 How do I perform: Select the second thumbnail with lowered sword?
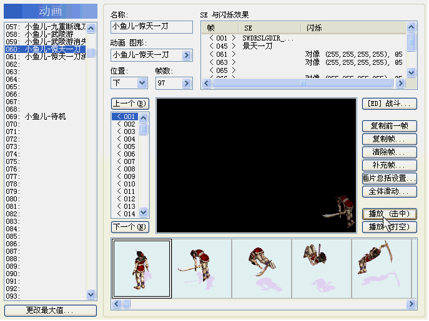202,269
